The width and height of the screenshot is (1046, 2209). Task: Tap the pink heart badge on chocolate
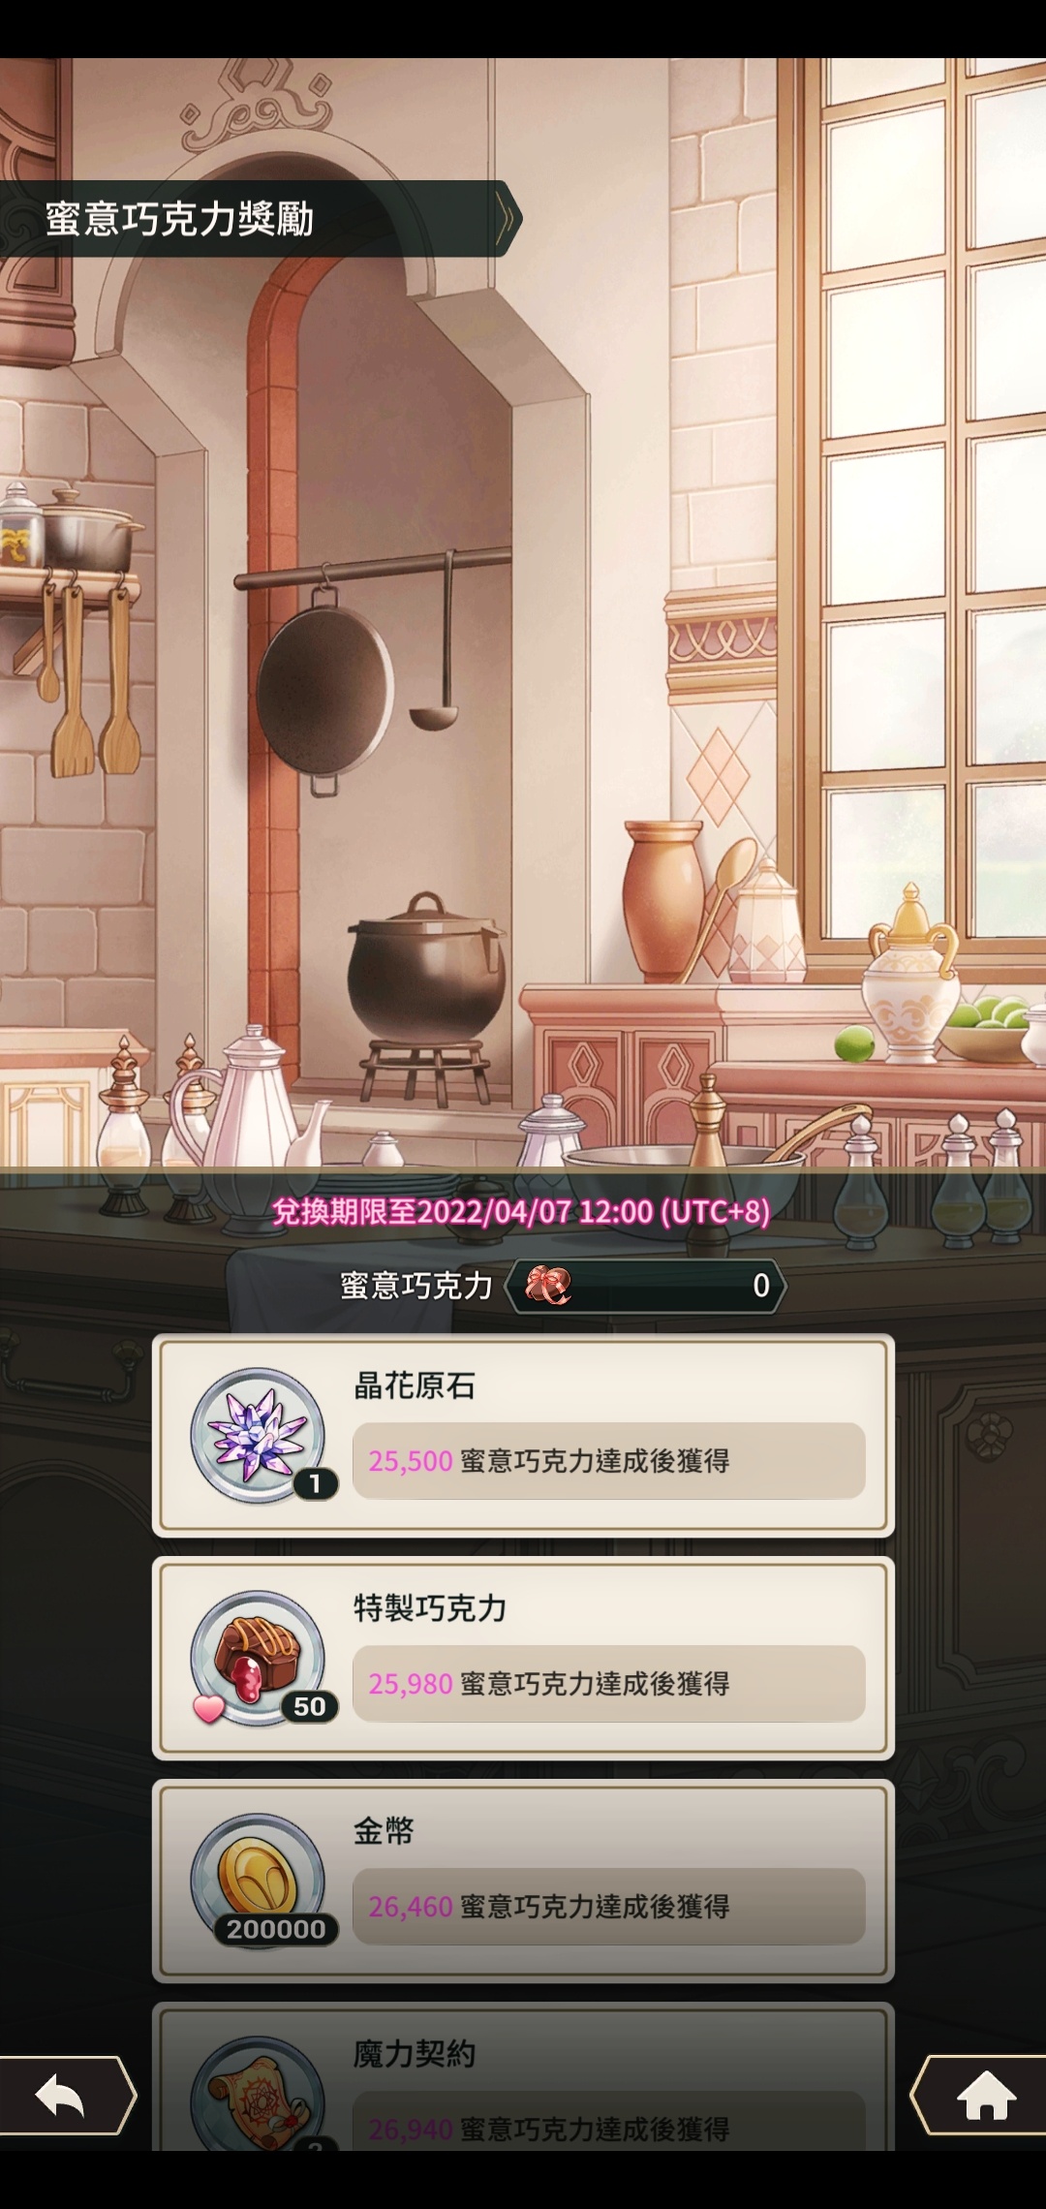tap(208, 1709)
